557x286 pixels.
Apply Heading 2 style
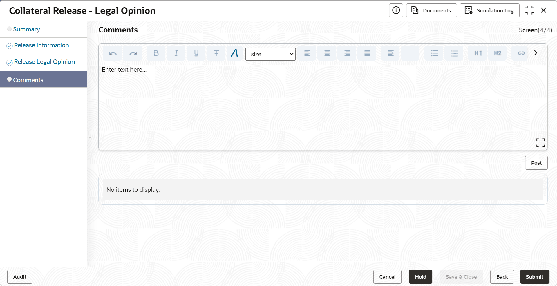click(x=498, y=53)
